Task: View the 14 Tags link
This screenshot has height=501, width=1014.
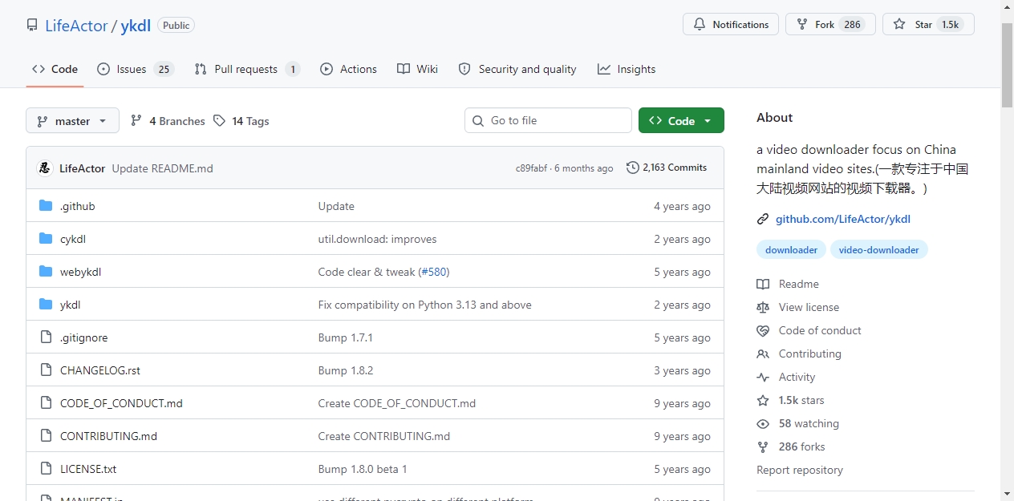Action: tap(241, 121)
